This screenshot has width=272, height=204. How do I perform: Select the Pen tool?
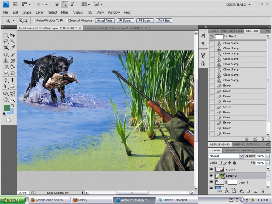tap(5, 80)
